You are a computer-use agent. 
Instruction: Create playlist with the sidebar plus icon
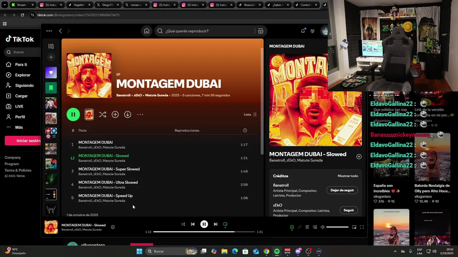(x=51, y=57)
